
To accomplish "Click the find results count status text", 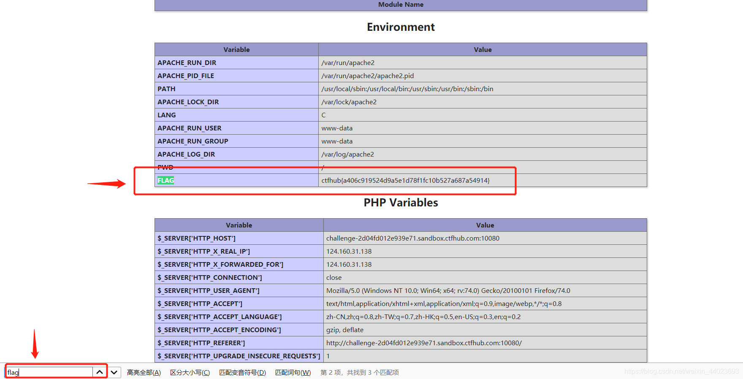I will [x=360, y=372].
